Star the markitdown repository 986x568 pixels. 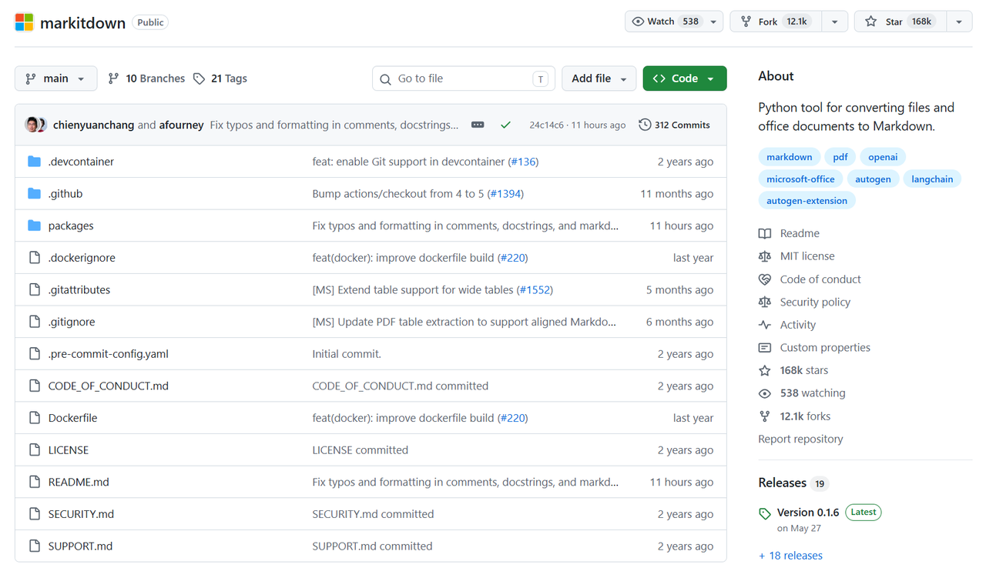point(900,22)
